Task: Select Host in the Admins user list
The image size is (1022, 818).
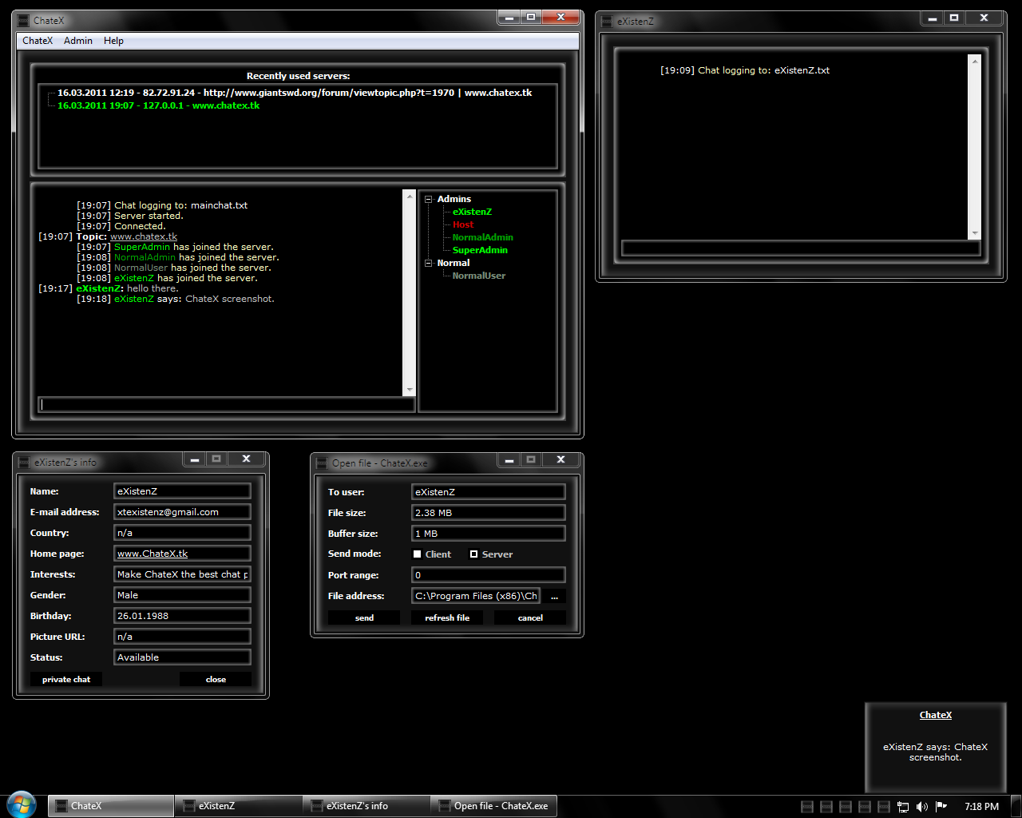Action: 463,224
